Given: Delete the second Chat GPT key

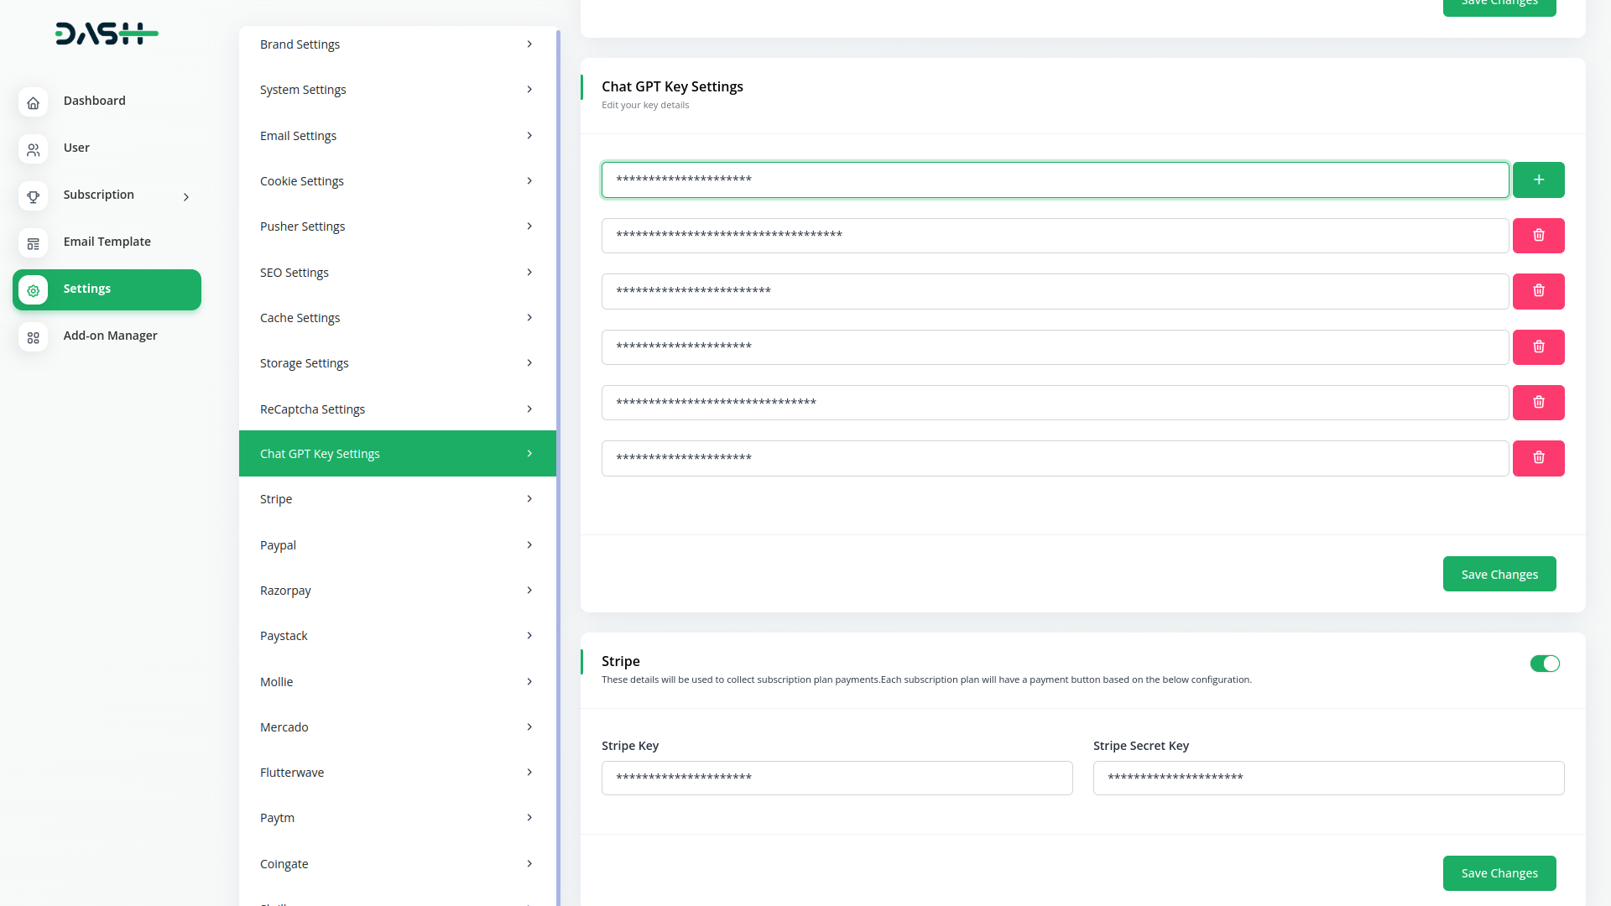Looking at the screenshot, I should (1538, 236).
